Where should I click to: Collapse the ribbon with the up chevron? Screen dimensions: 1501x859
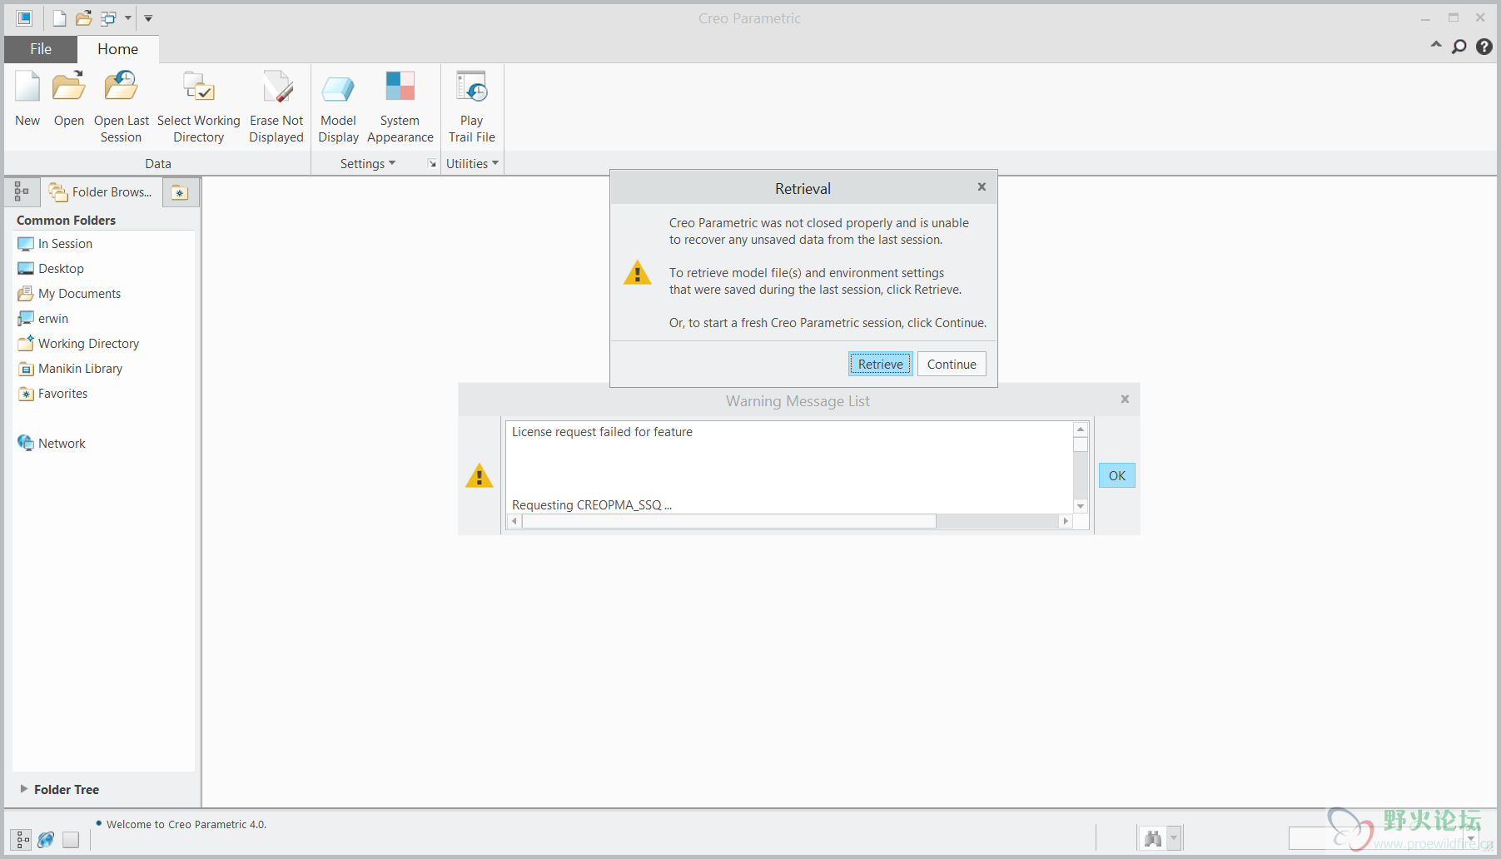pos(1436,45)
